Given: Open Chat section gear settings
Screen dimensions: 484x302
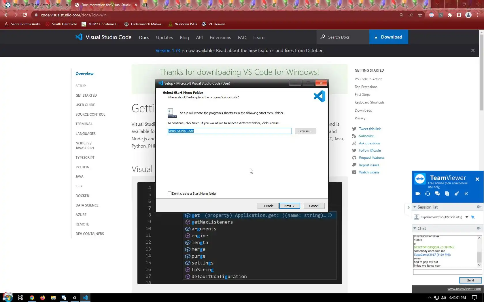Looking at the screenshot, I should [x=479, y=228].
